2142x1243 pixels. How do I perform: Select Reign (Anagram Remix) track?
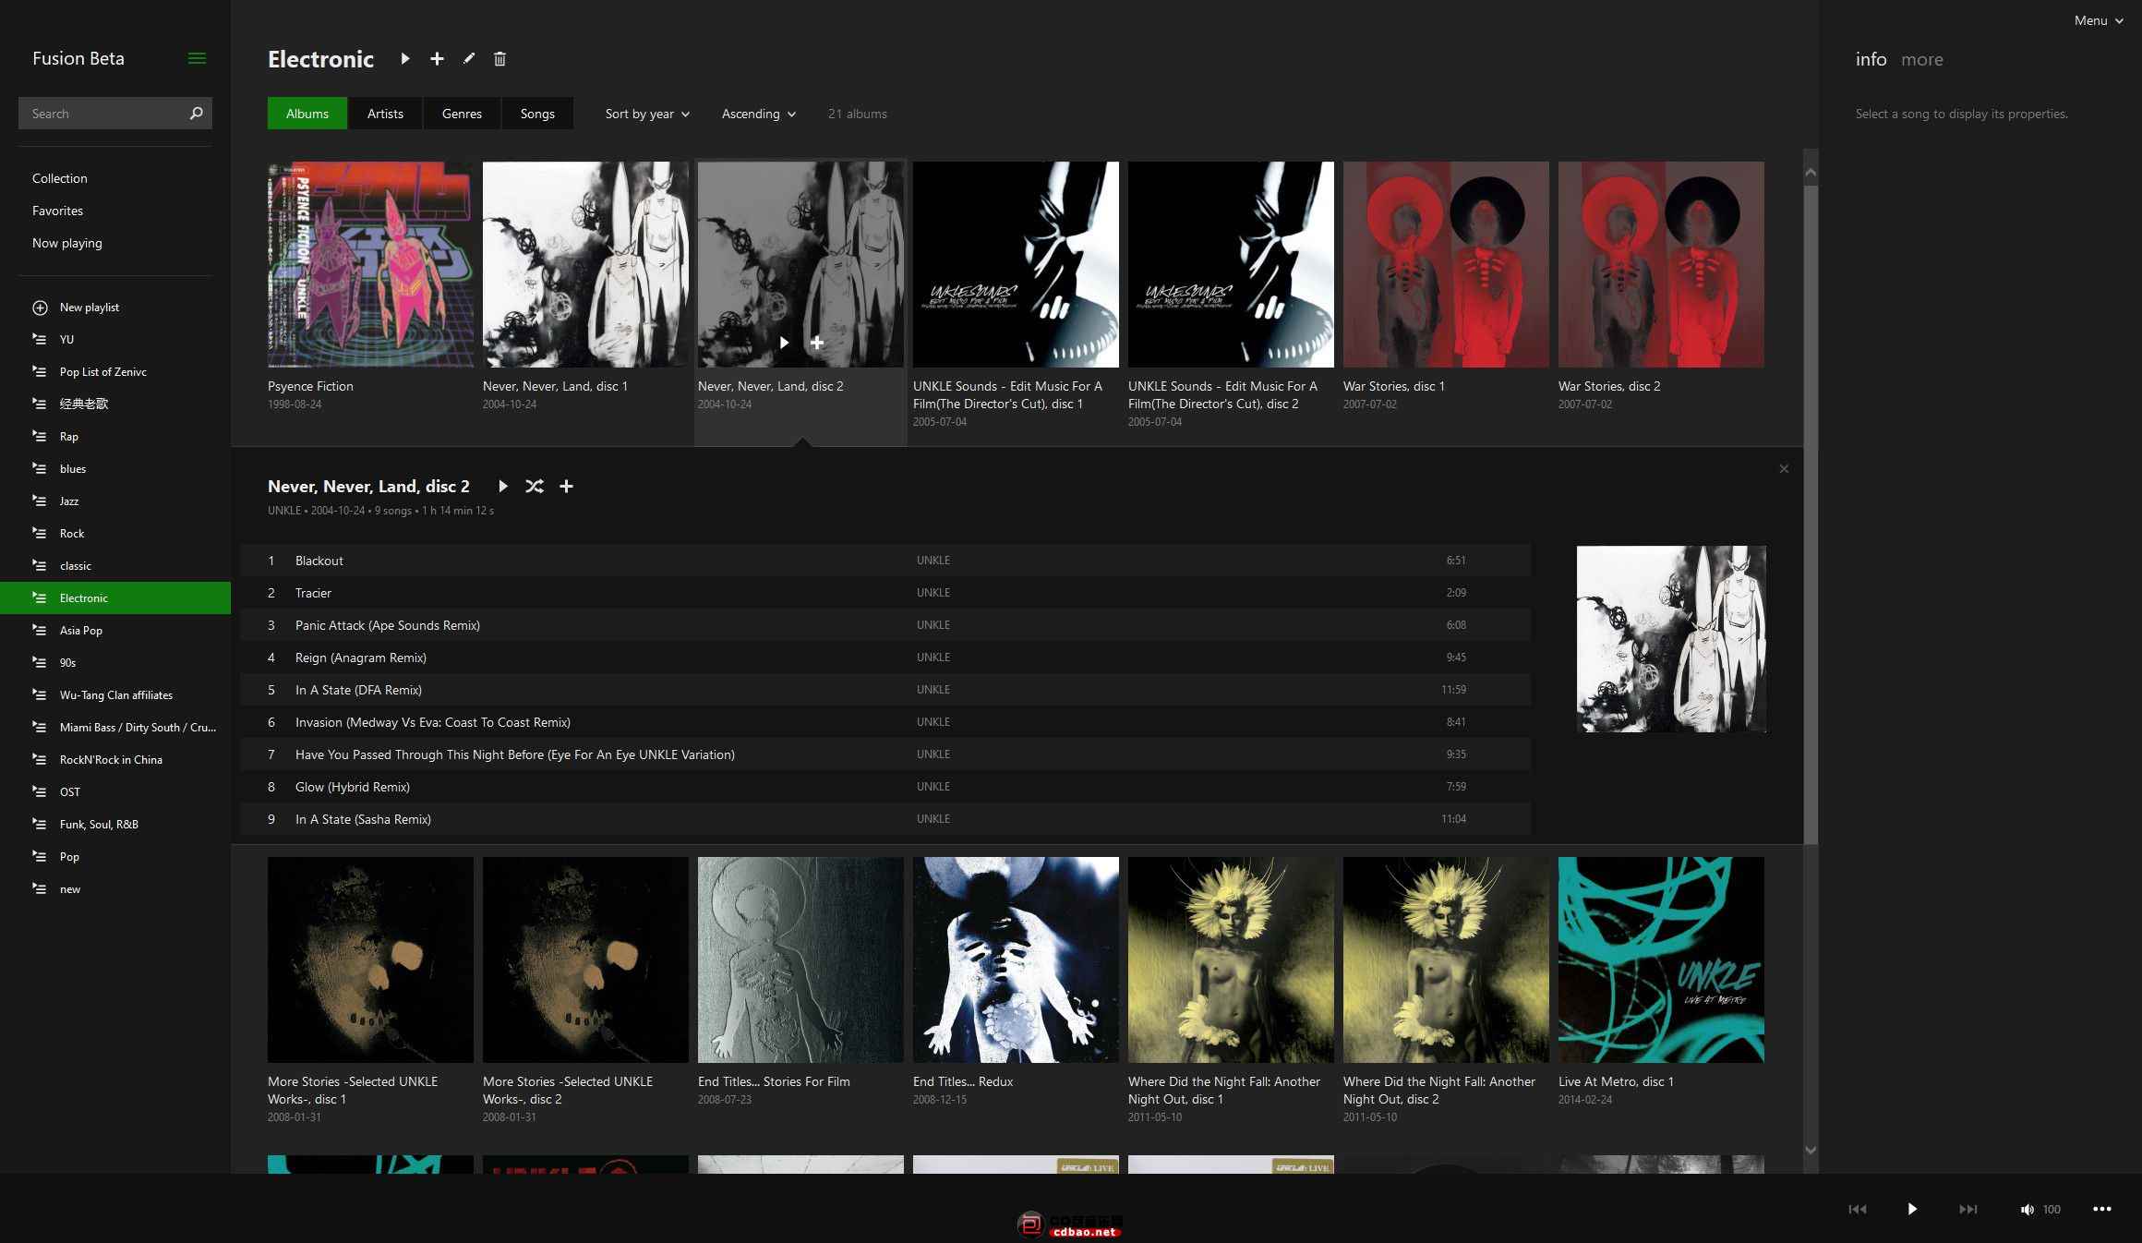pyautogui.click(x=885, y=658)
